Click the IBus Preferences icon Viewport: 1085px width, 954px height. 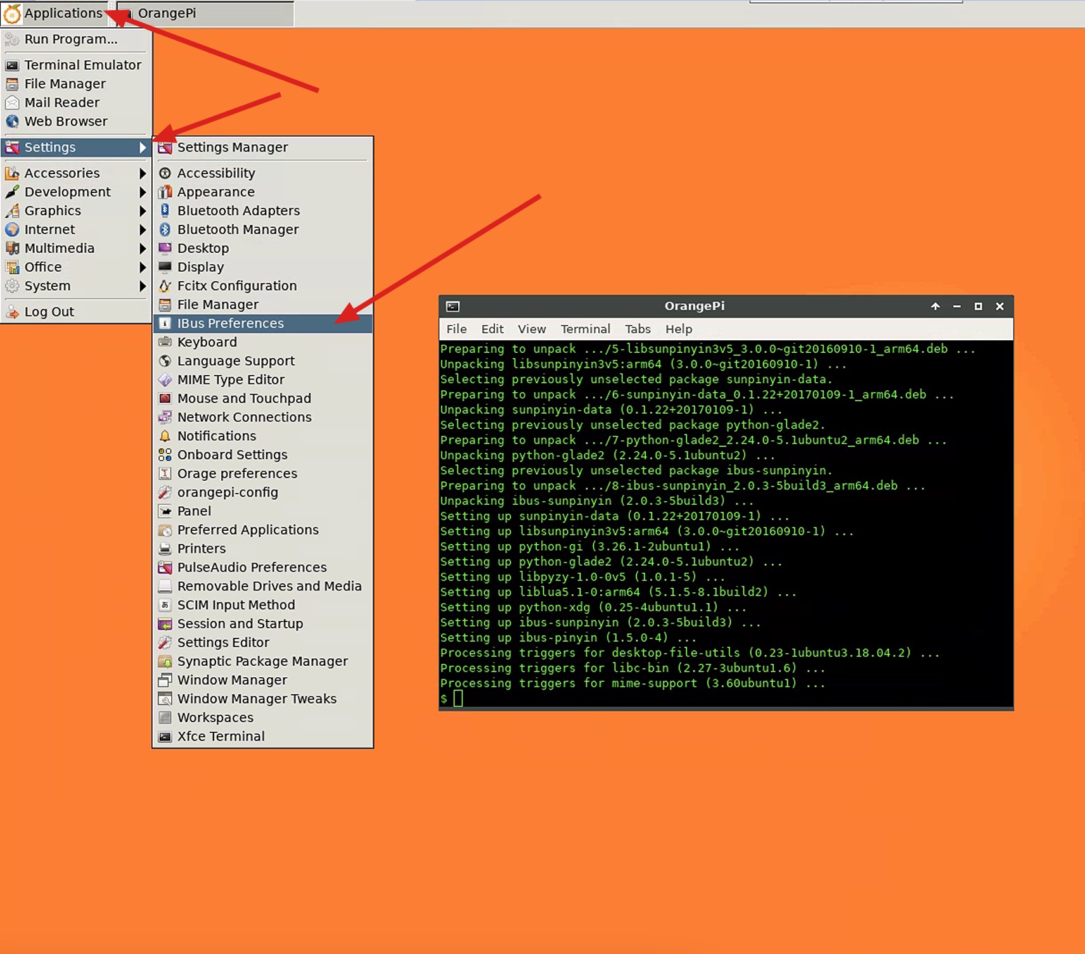pyautogui.click(x=165, y=324)
